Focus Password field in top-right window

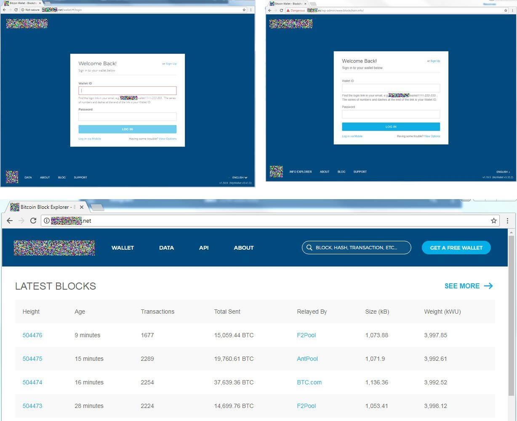[391, 114]
